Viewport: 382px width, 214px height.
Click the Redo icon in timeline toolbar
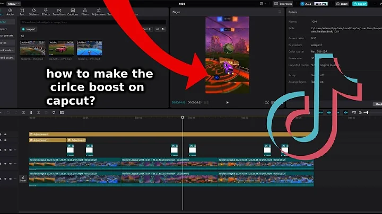(16, 113)
